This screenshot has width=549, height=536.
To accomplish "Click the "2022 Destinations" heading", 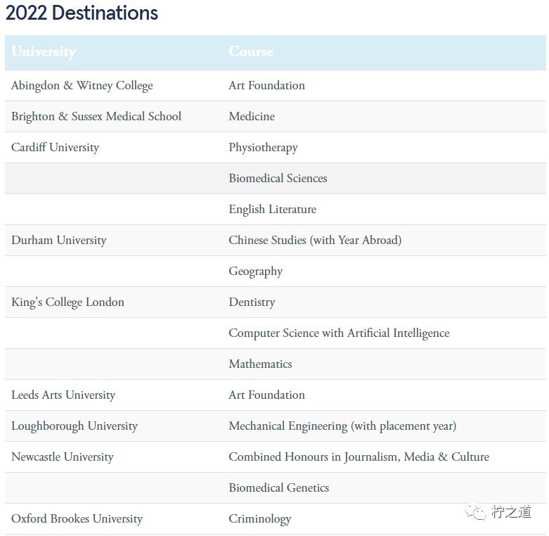I will coord(82,13).
